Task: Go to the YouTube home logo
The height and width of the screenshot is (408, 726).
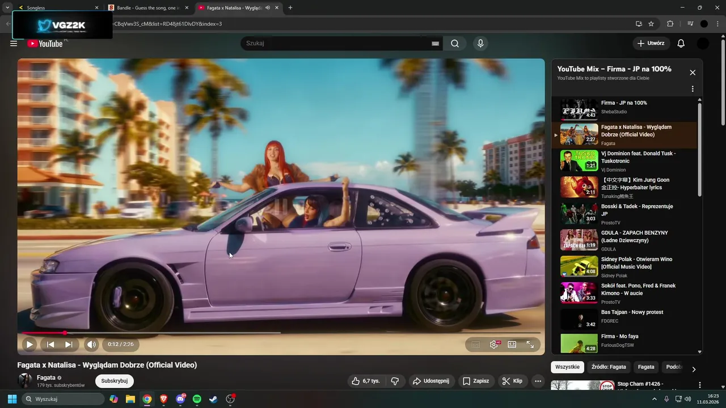Action: (x=45, y=44)
